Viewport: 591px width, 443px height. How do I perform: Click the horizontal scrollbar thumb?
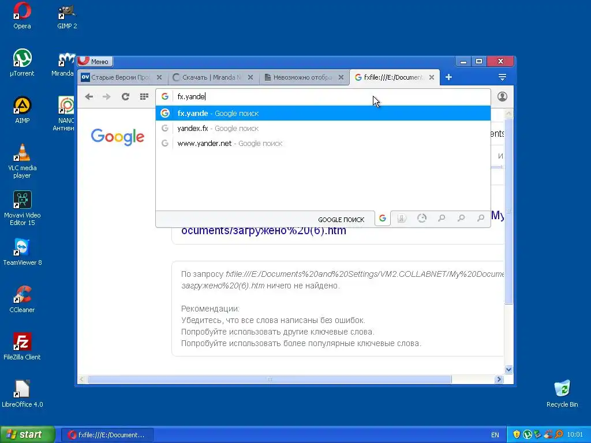point(270,380)
